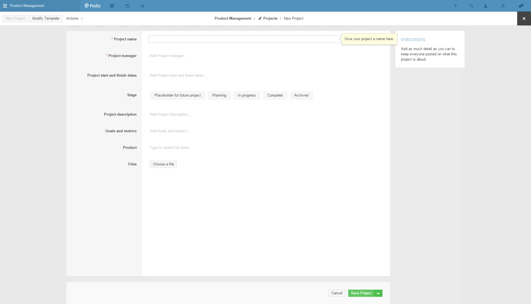Image resolution: width=531 pixels, height=304 pixels.
Task: Set stage to Archived
Action: point(301,95)
